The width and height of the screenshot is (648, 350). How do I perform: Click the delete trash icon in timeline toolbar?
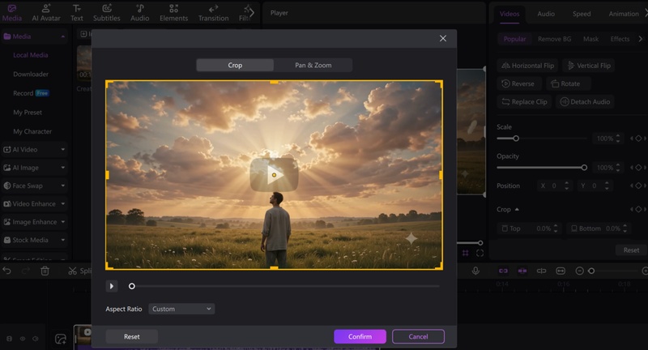point(45,271)
